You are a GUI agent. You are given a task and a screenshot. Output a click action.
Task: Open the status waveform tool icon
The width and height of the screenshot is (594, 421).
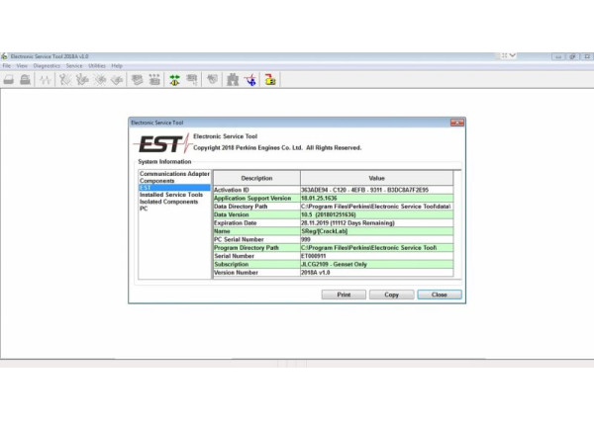(46, 79)
